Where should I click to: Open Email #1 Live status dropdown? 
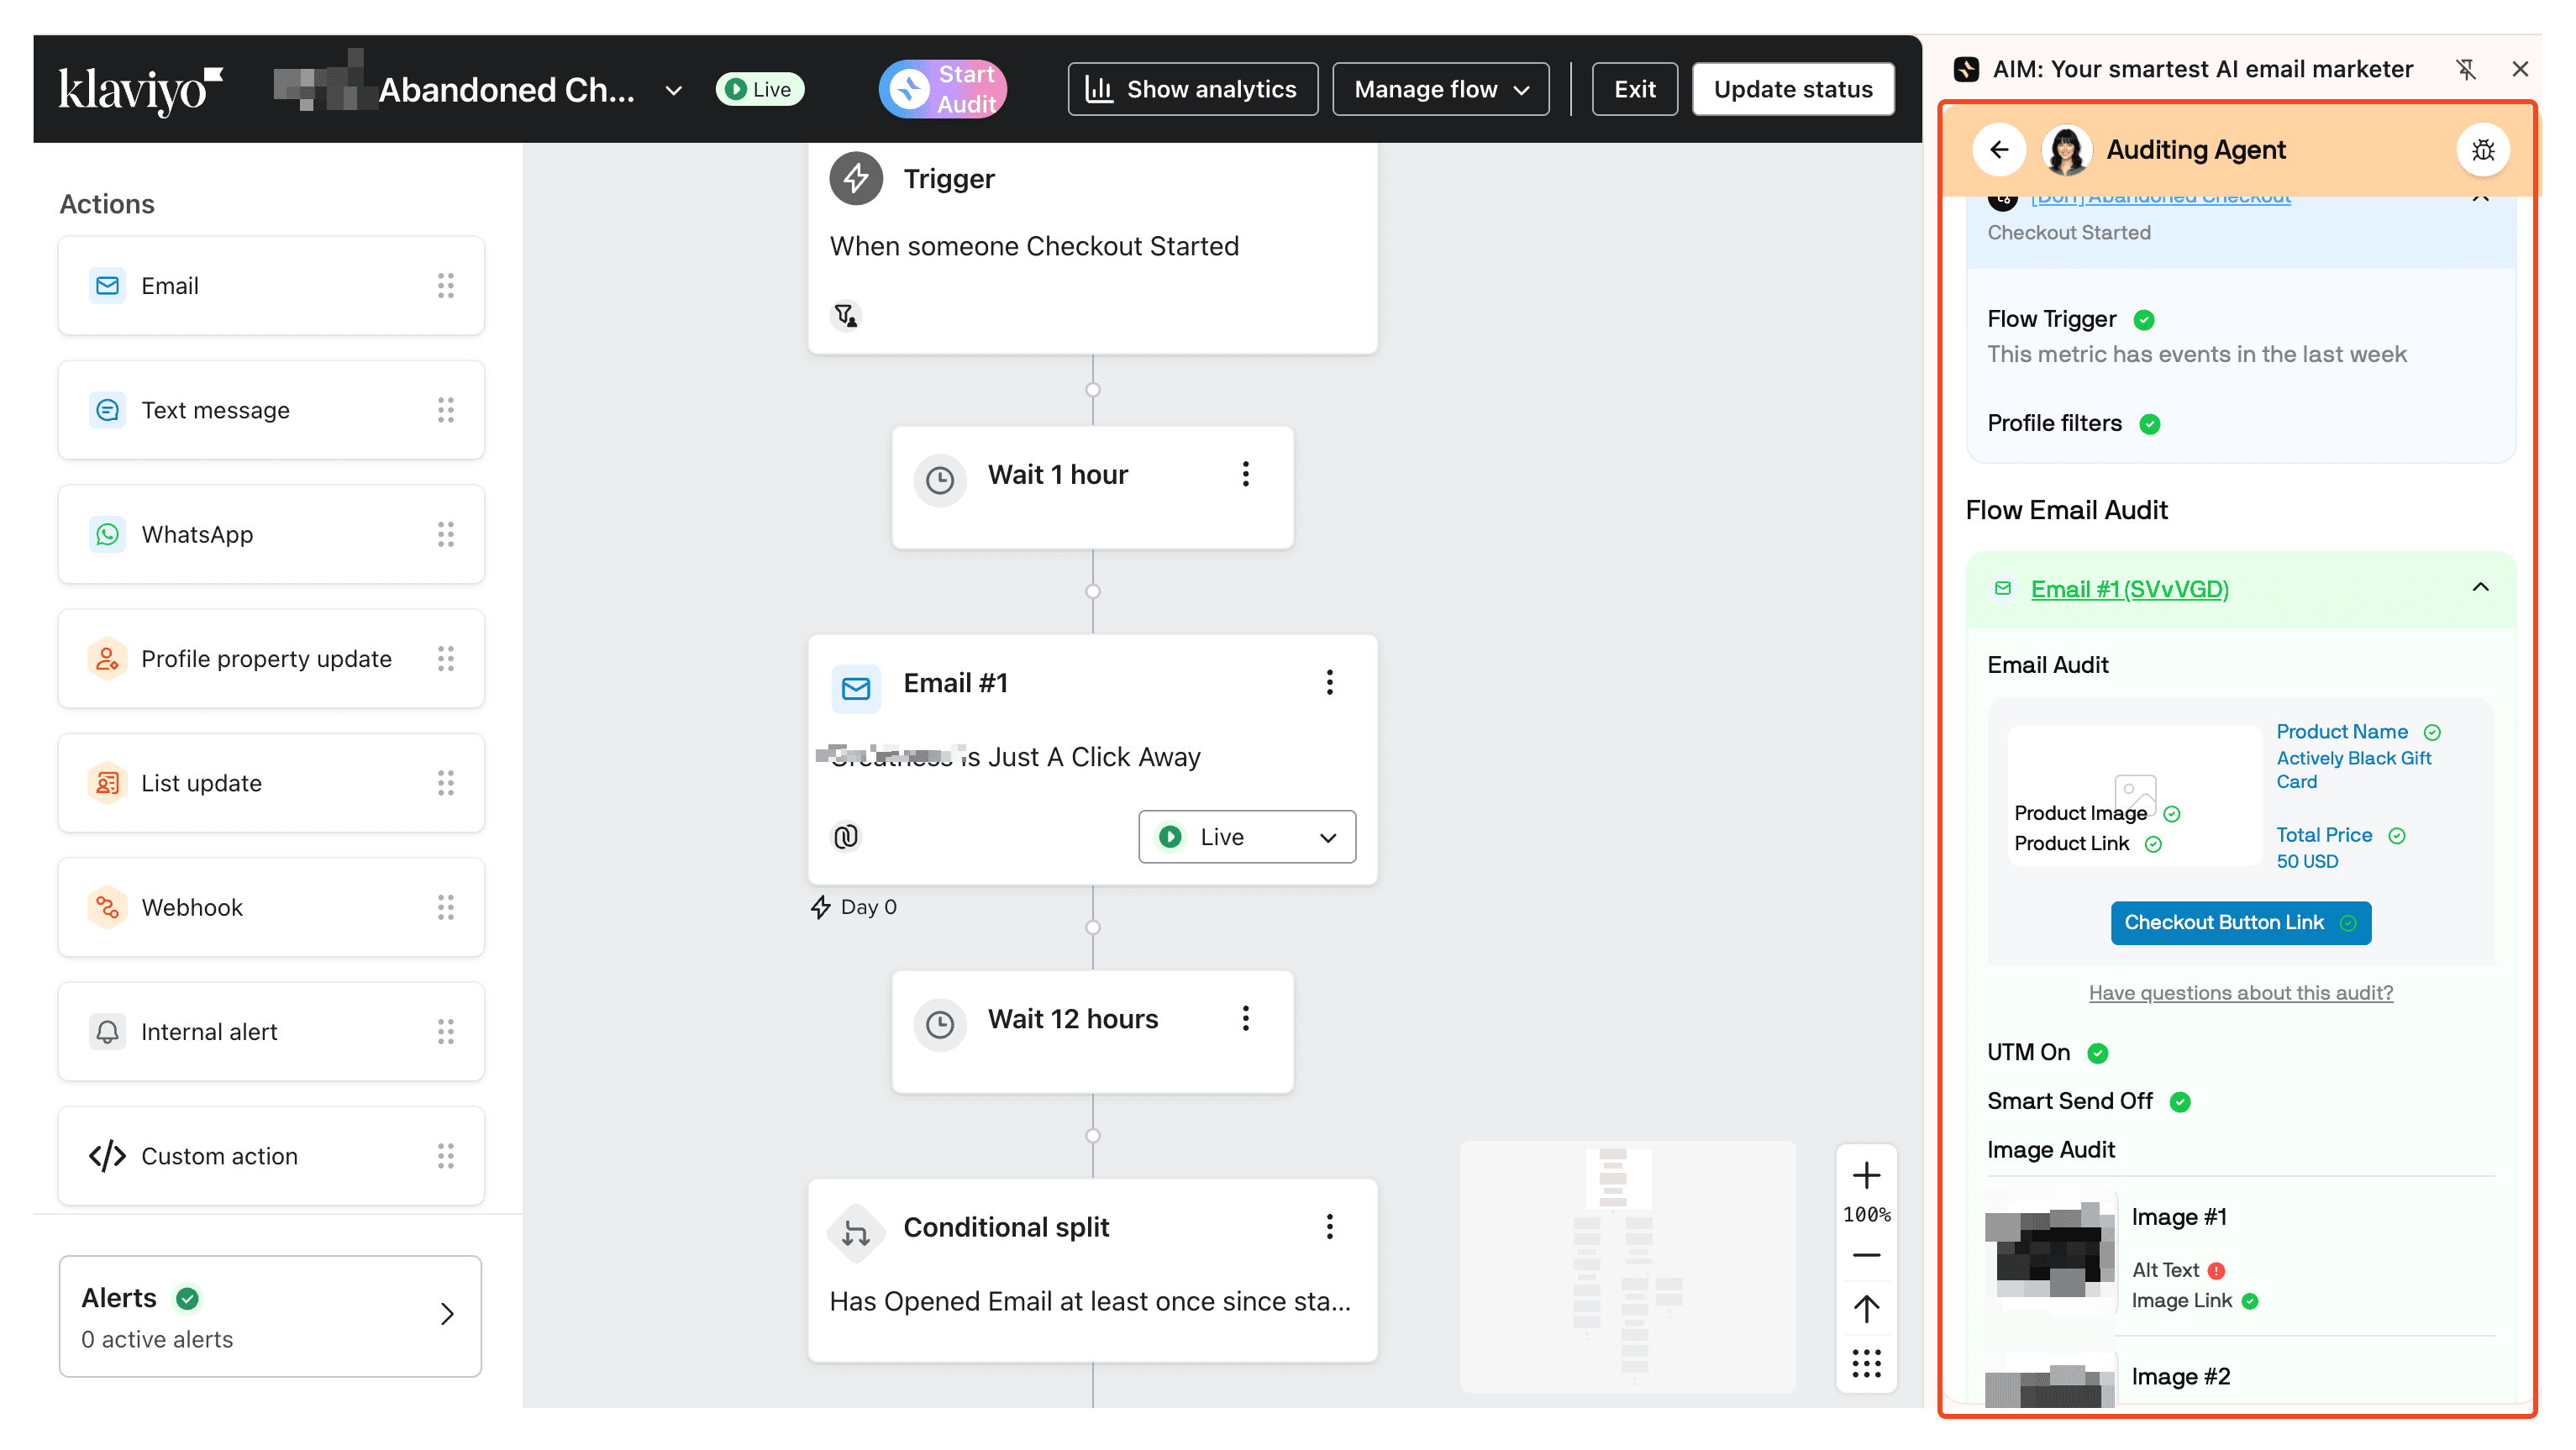click(x=1246, y=837)
